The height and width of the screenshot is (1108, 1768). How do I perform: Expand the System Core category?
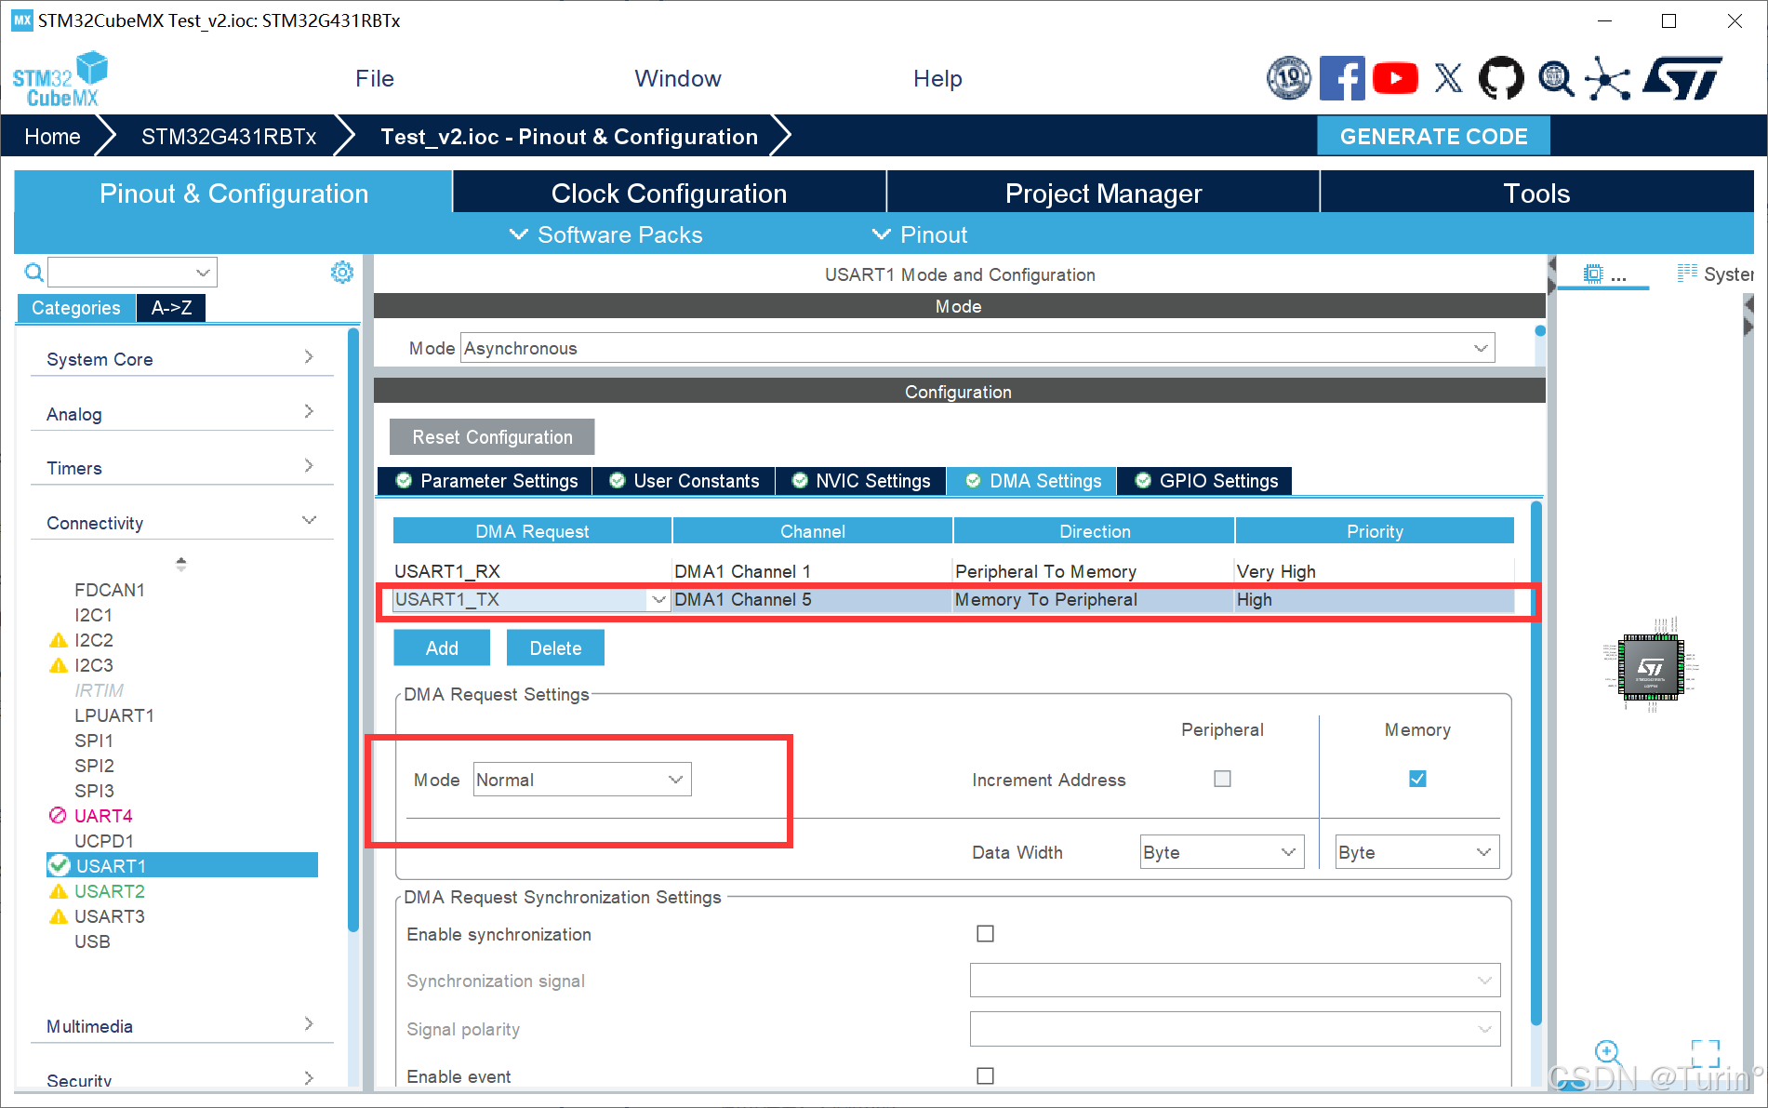pyautogui.click(x=181, y=359)
